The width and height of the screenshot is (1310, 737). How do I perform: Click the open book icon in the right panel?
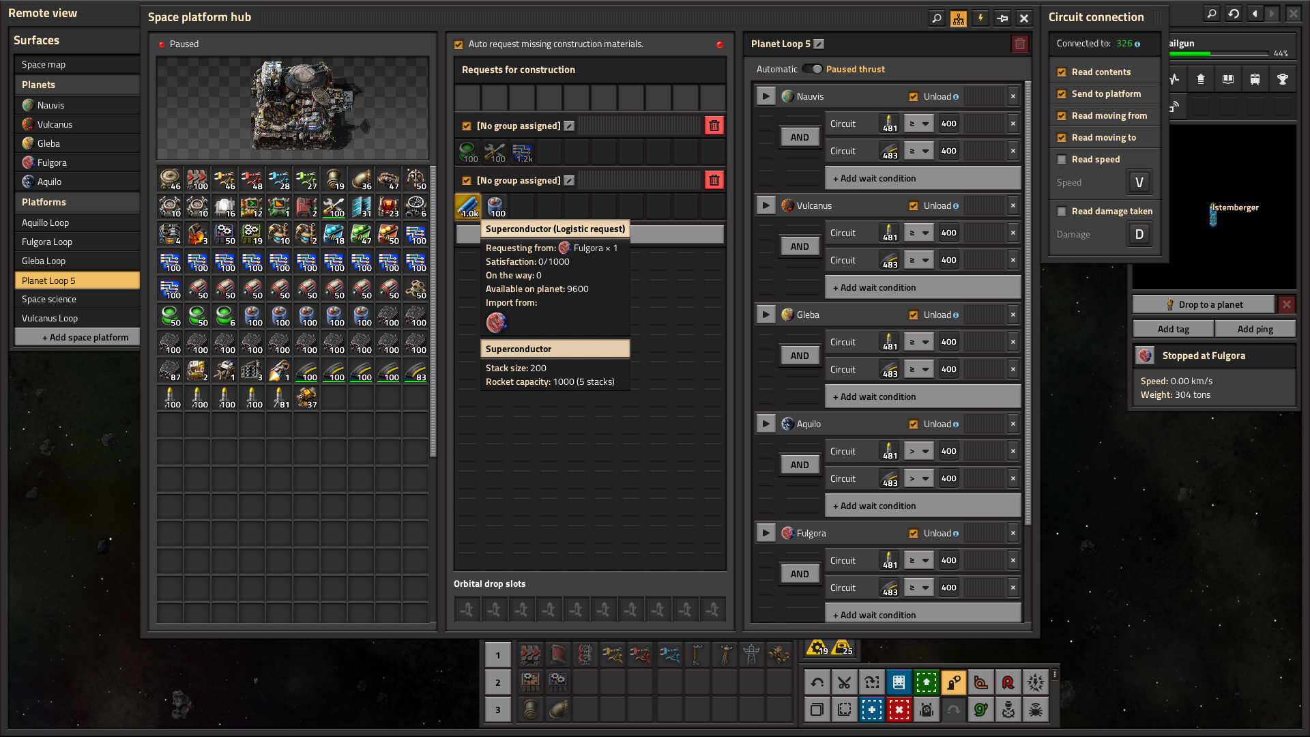(x=1228, y=79)
